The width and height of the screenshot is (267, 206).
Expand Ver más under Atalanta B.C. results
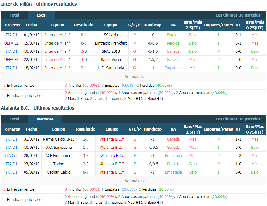pyautogui.click(x=135, y=181)
